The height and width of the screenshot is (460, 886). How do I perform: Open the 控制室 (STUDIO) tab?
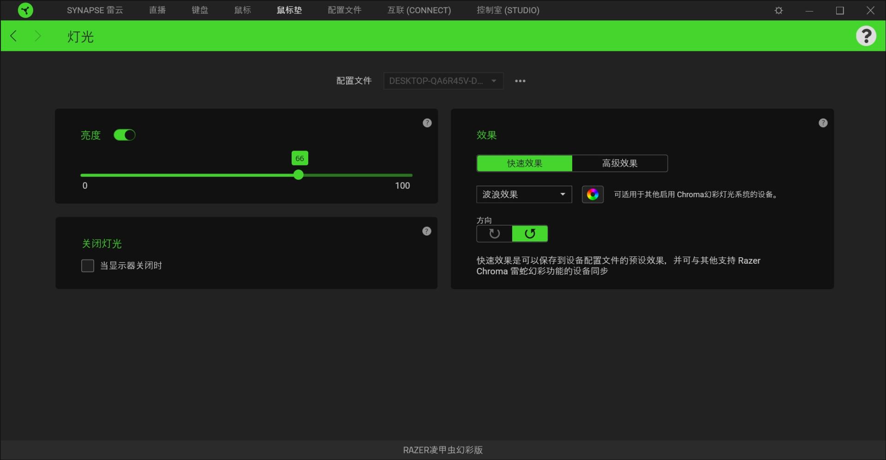507,10
